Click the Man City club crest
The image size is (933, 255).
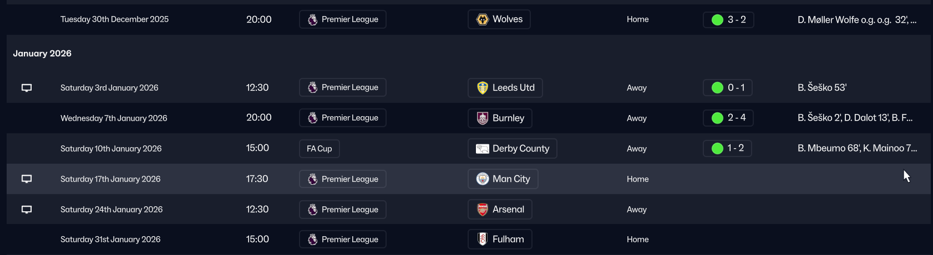[x=483, y=179]
